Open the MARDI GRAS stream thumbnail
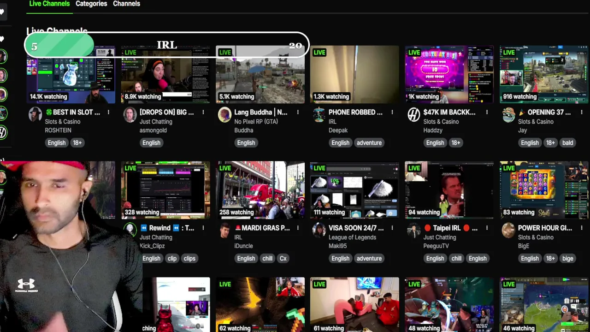 [x=260, y=190]
